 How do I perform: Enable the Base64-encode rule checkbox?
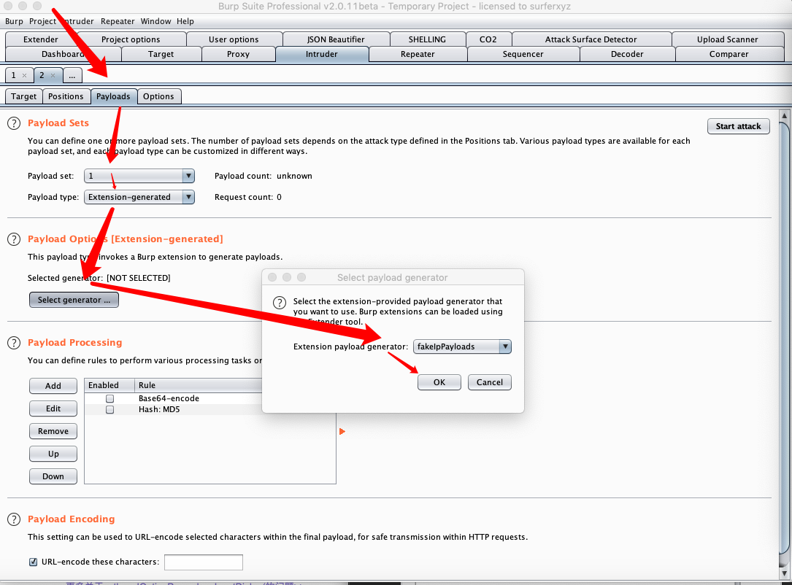[x=109, y=399]
